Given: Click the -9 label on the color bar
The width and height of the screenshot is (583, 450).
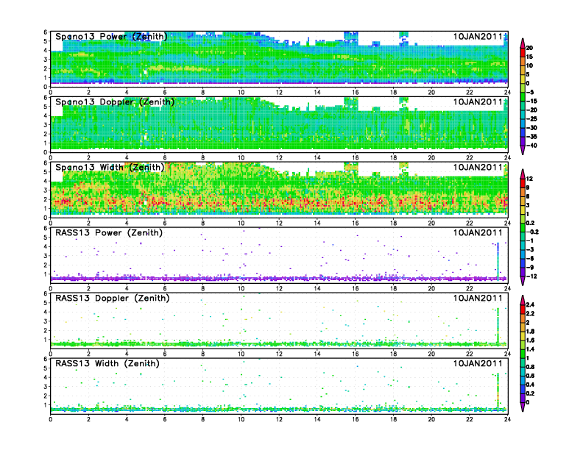Looking at the screenshot, I should point(530,268).
